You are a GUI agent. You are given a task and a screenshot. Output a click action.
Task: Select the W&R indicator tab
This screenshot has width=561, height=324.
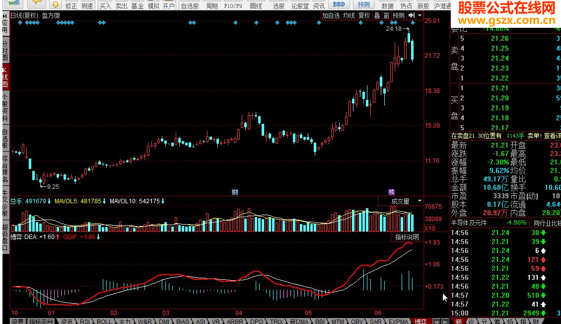point(144,321)
